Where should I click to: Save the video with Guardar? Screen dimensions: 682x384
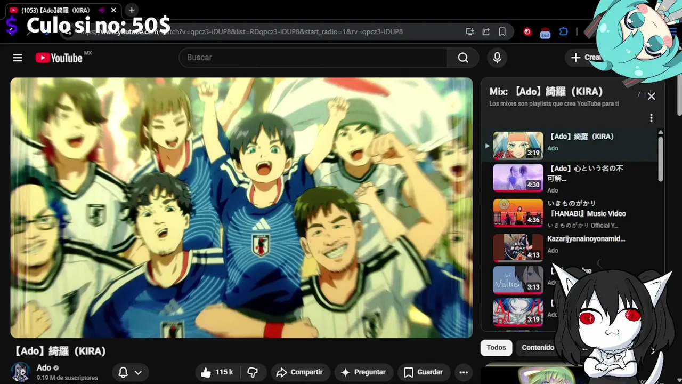click(x=424, y=372)
